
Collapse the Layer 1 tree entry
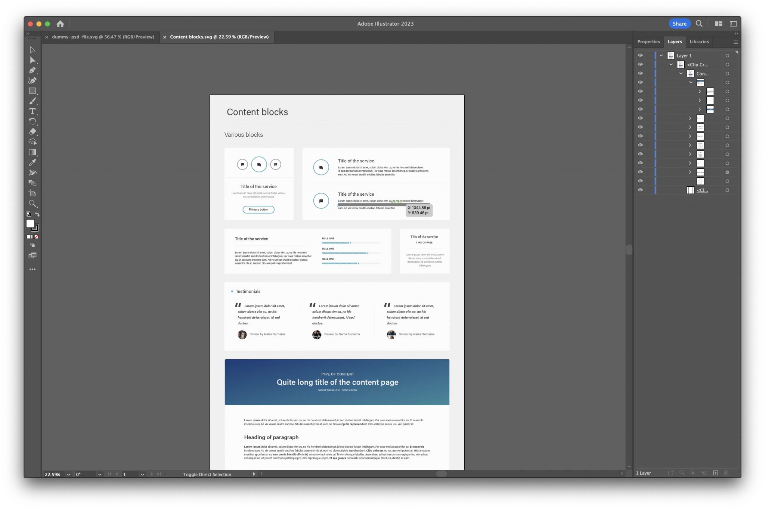pos(662,55)
